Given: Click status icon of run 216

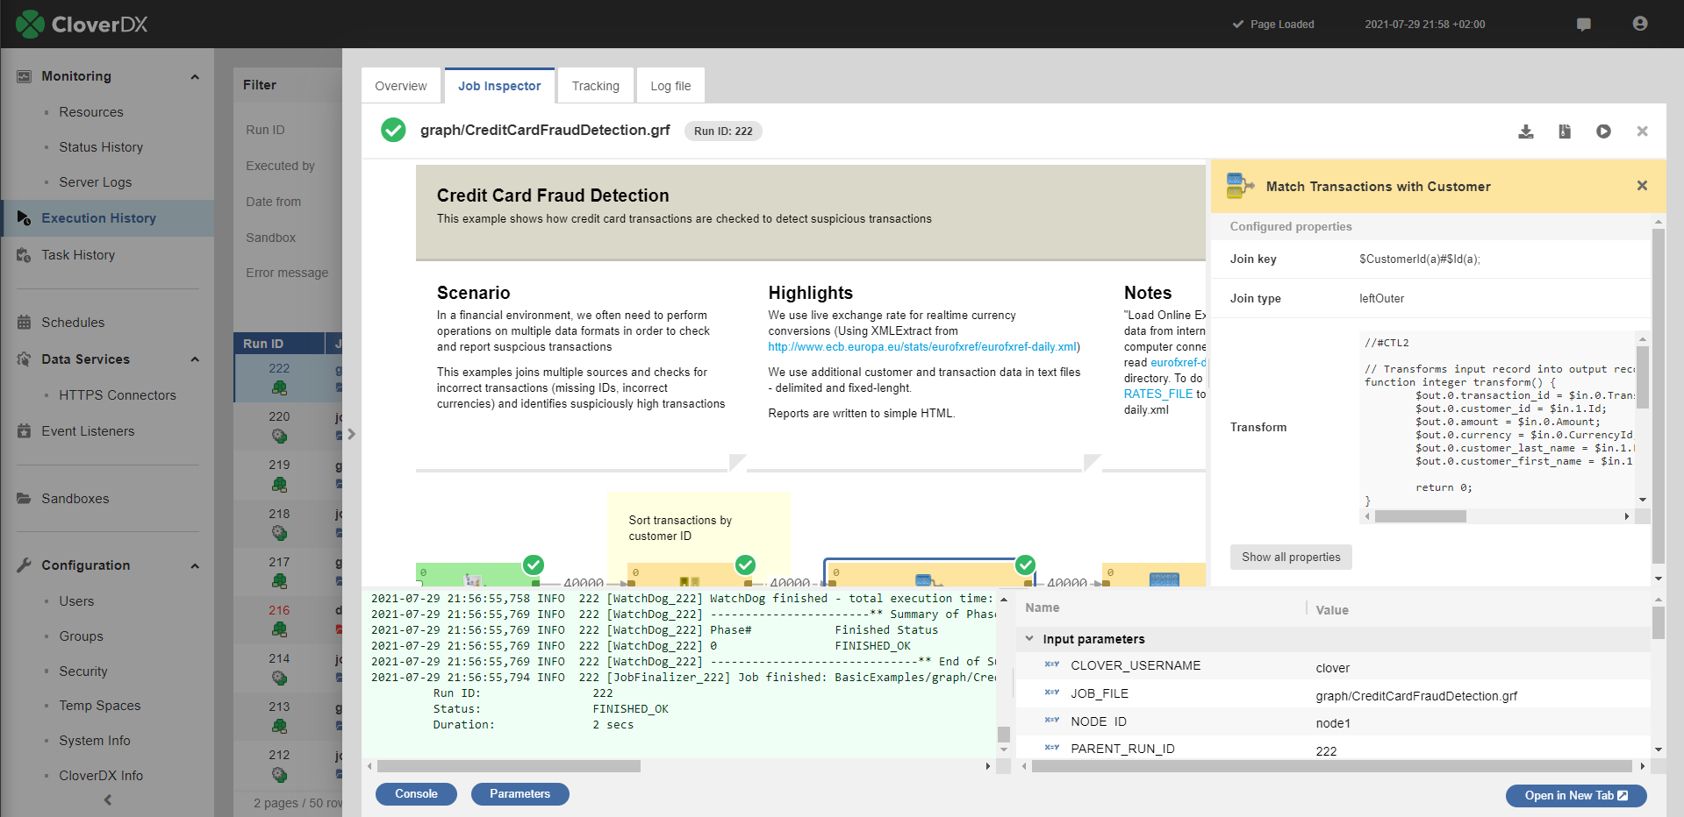Looking at the screenshot, I should click(279, 629).
